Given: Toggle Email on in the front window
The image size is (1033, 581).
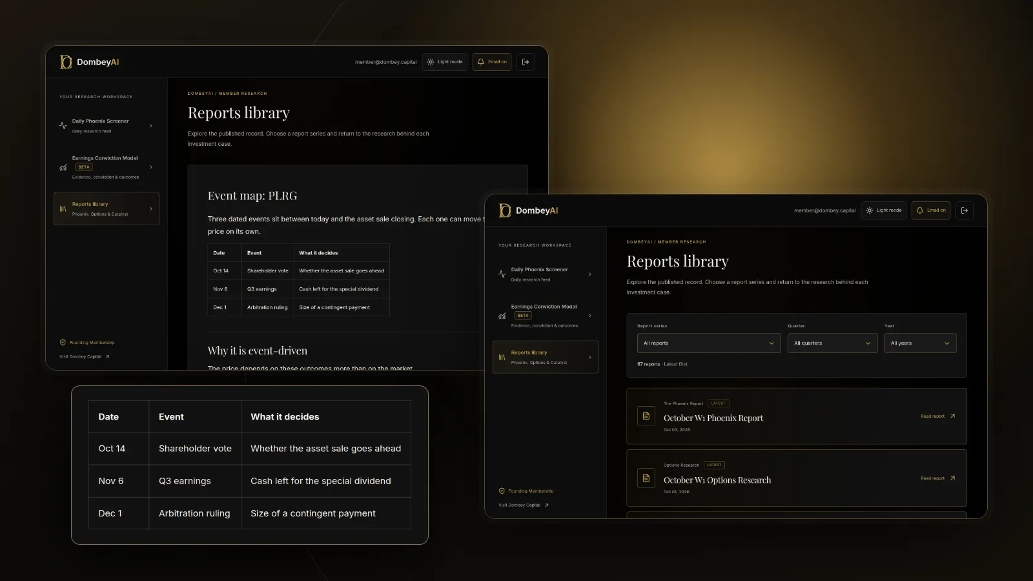Looking at the screenshot, I should coord(931,210).
